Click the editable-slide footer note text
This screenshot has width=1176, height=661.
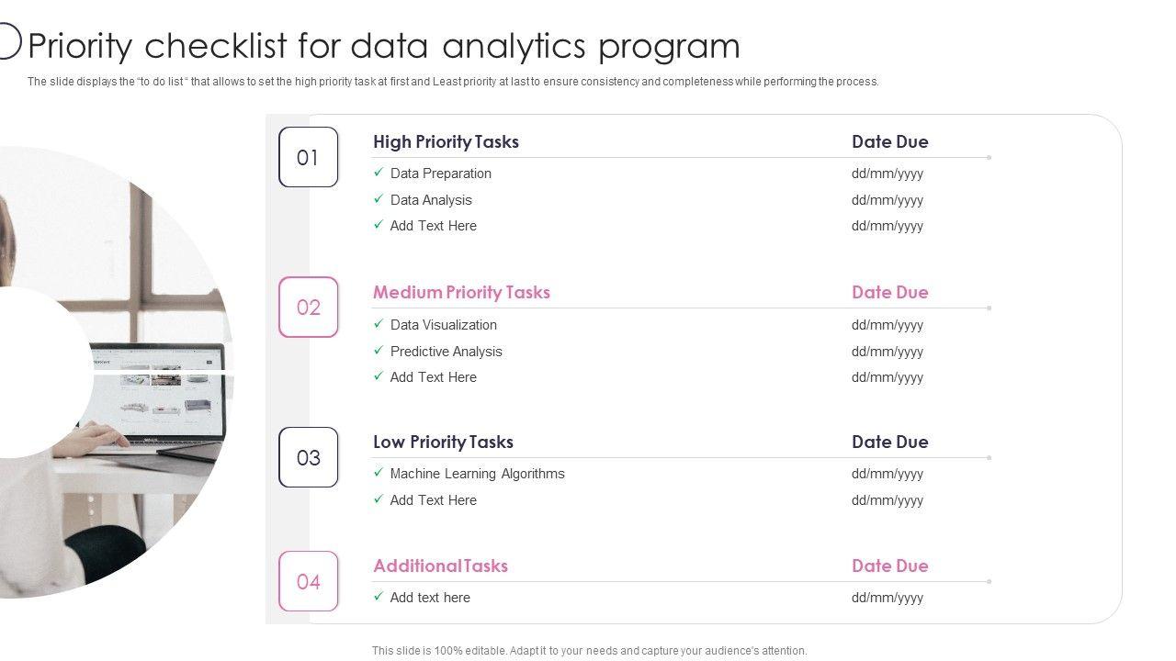[589, 651]
